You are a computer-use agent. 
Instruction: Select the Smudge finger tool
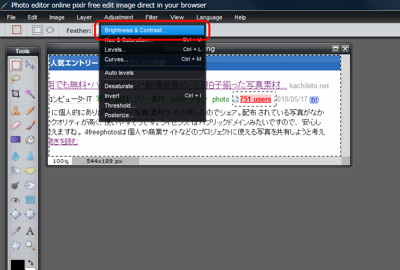click(x=16, y=170)
